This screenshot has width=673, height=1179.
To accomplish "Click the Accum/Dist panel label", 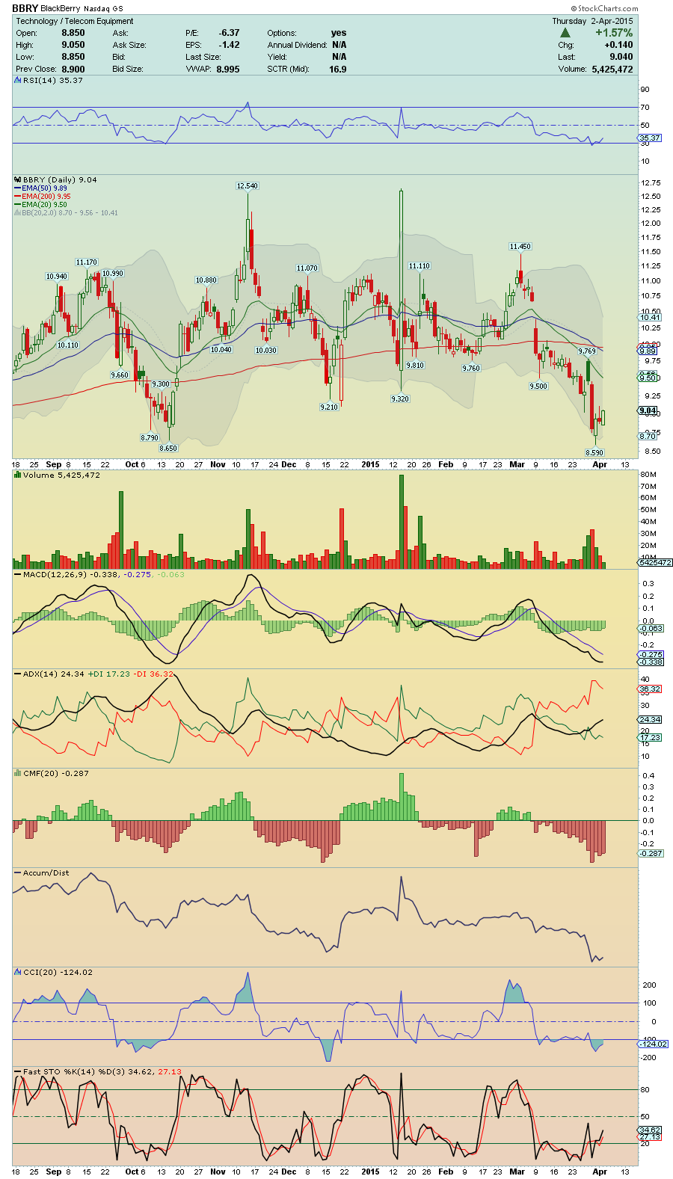I will click(46, 872).
